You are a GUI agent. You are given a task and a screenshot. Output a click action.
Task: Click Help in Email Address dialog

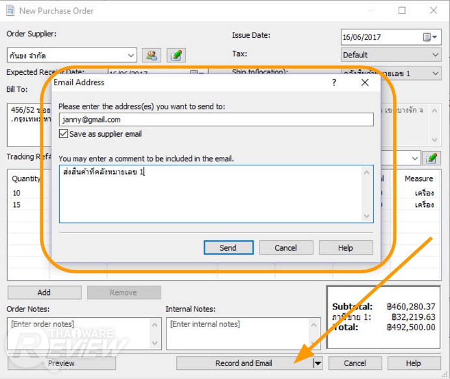[345, 247]
